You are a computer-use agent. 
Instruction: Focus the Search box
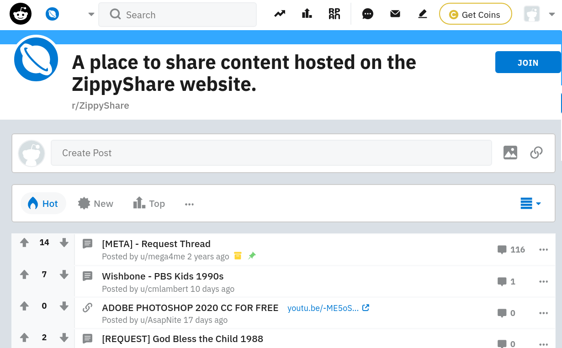177,15
